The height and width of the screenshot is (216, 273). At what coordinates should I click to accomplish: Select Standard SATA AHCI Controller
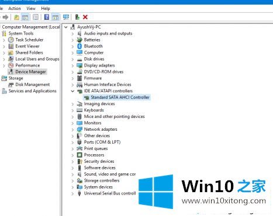click(120, 97)
